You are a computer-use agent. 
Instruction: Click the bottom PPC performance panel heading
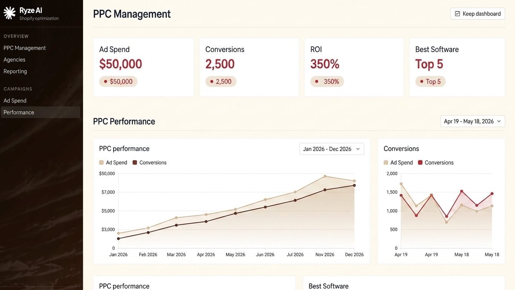pos(124,286)
